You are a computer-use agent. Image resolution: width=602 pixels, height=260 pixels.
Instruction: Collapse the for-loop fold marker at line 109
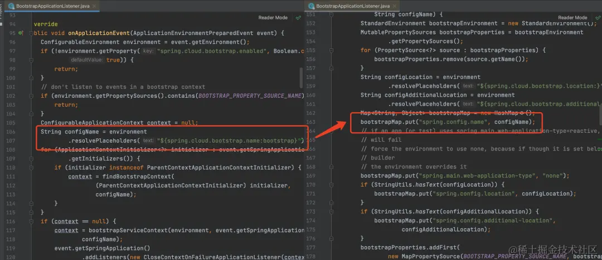coord(31,158)
